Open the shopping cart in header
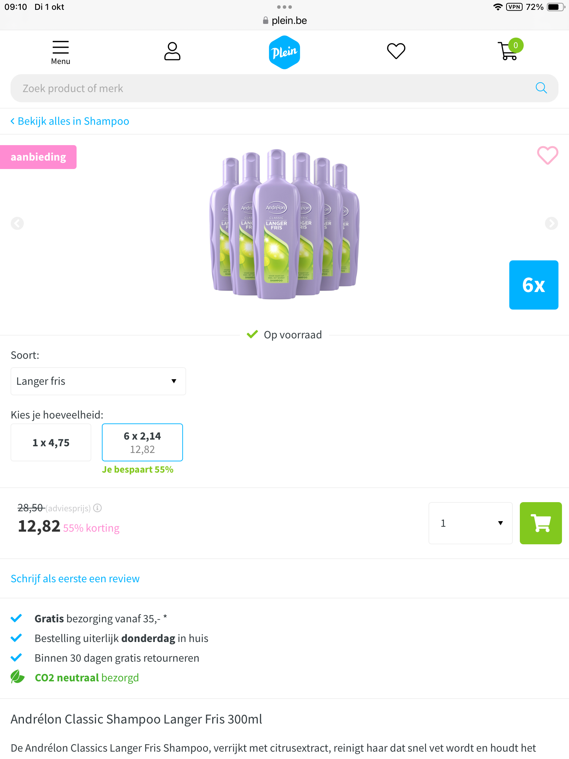The height and width of the screenshot is (759, 569). [509, 51]
